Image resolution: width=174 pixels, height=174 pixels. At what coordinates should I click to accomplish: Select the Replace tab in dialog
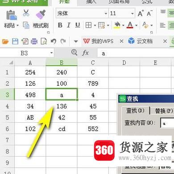coord(164,111)
